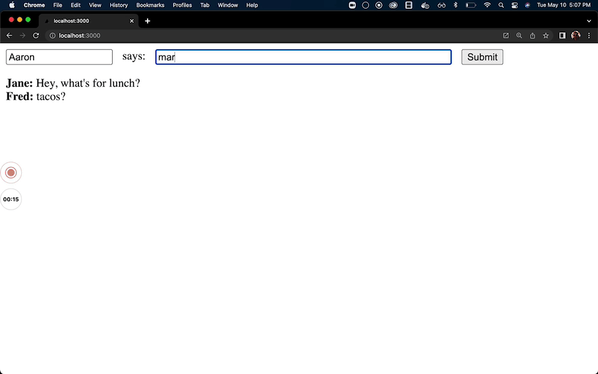Viewport: 598px width, 374px height.
Task: Expand the tab search chevron
Action: 589,21
